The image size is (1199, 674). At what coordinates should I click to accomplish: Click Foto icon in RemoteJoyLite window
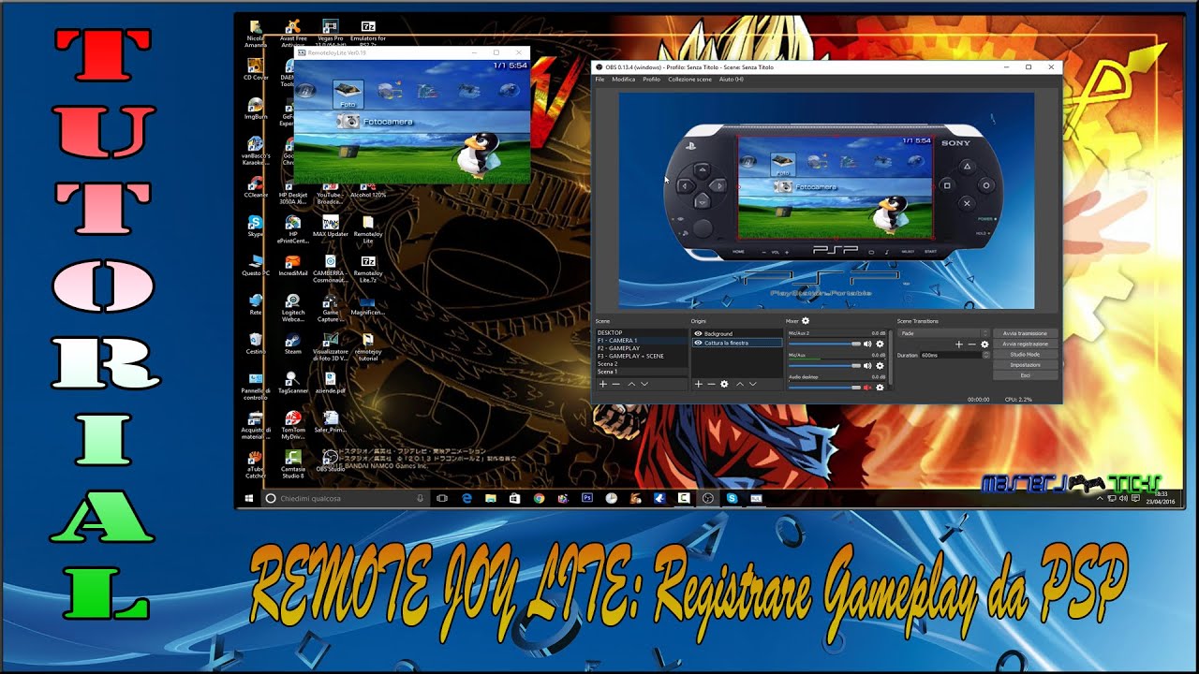(348, 93)
